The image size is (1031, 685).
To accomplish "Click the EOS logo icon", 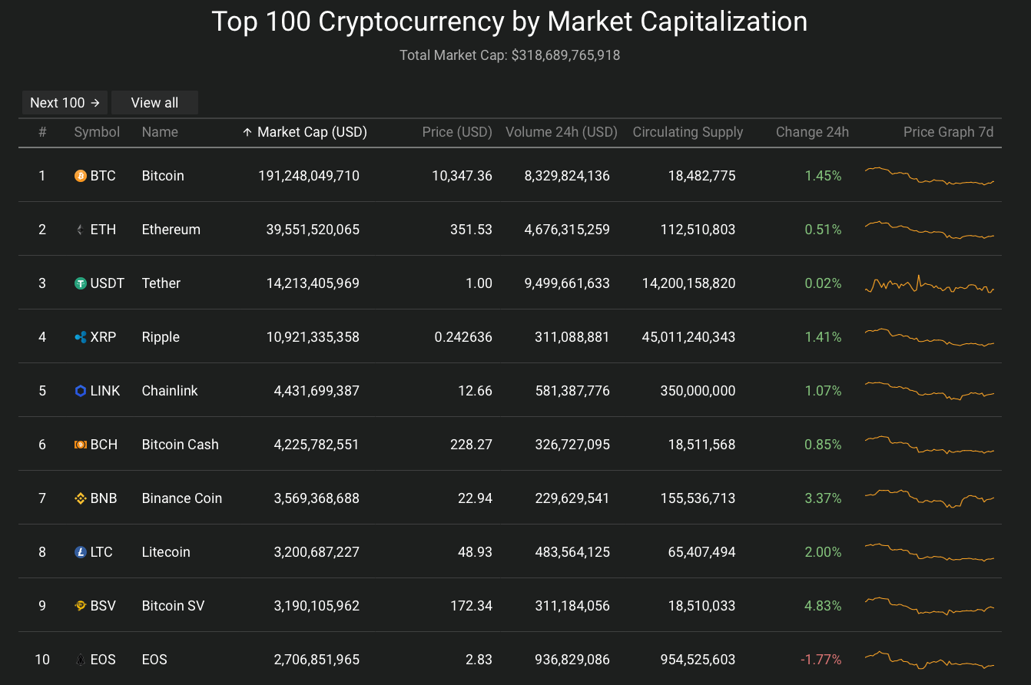I will click(x=81, y=660).
